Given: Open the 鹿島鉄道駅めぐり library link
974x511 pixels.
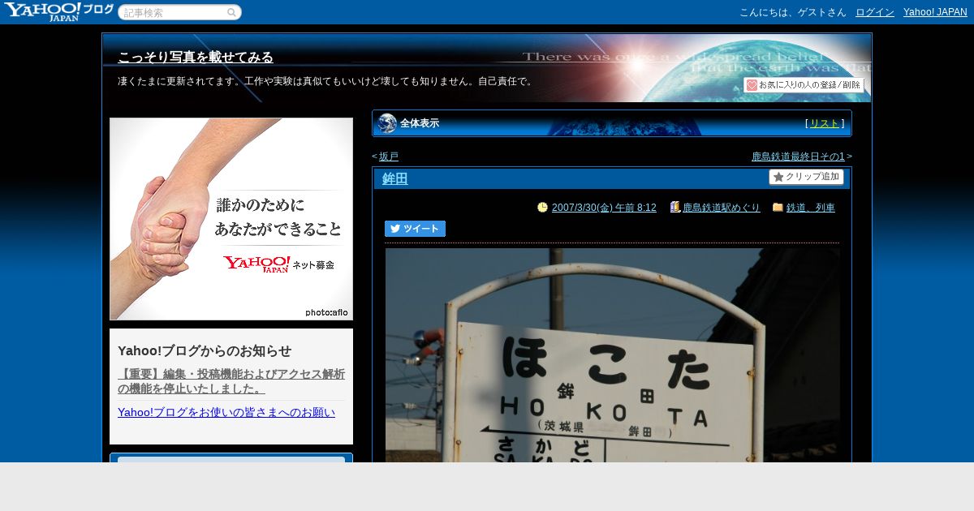Looking at the screenshot, I should coord(722,208).
